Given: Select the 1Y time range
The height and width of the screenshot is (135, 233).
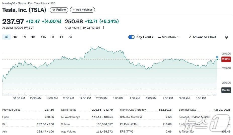Looking at the screenshot, I should (53, 37).
